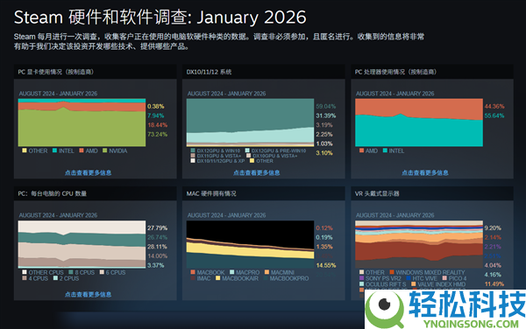Click the MACBOOK legend swatch
The image size is (526, 329).
pos(193,272)
